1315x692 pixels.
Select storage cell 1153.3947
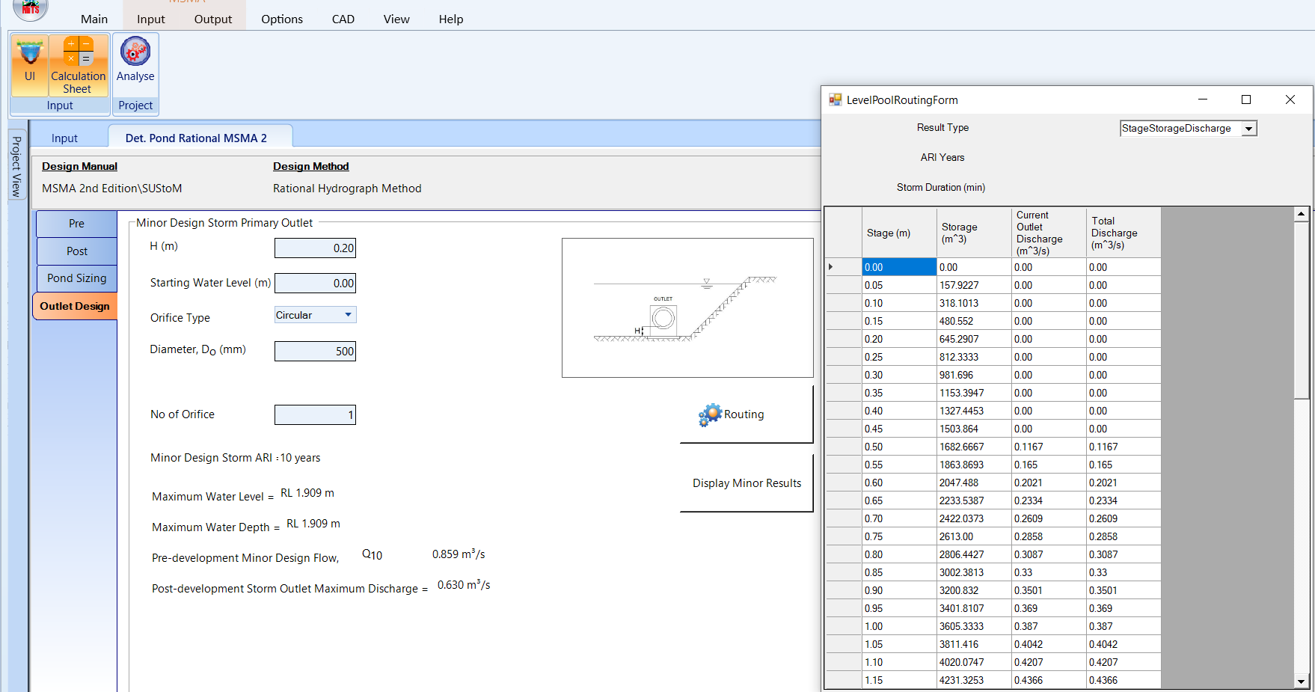tap(974, 393)
